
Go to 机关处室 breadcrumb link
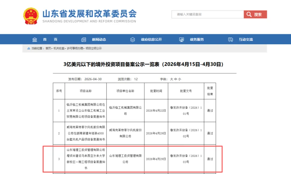tap(59, 48)
